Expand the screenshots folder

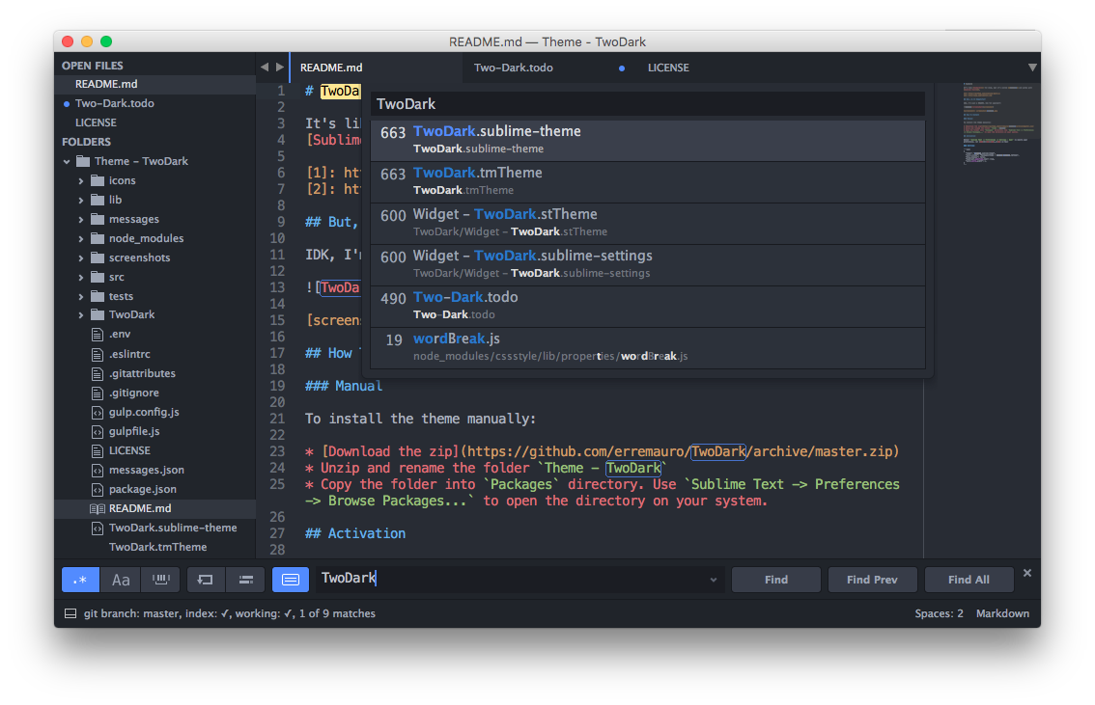click(x=81, y=258)
